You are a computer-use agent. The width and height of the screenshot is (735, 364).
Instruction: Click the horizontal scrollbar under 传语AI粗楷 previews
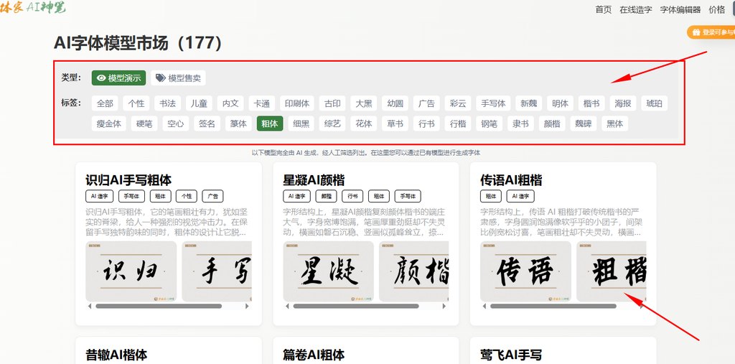click(x=553, y=307)
